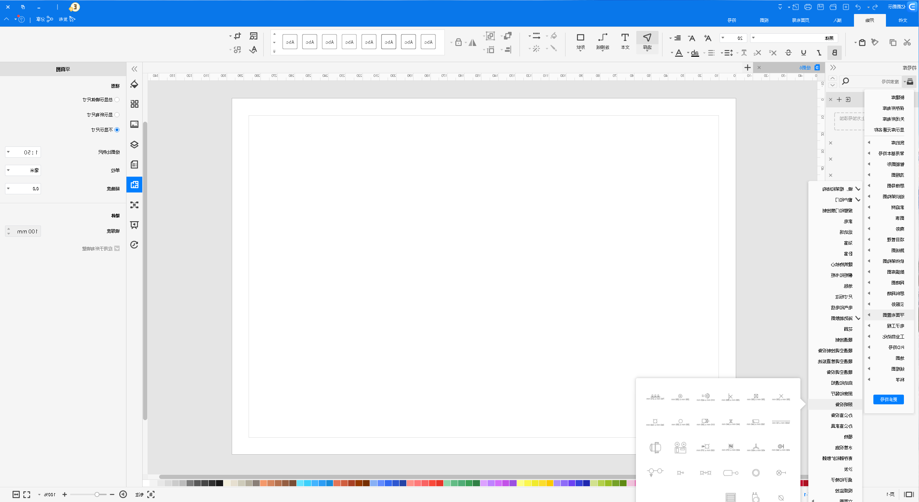The image size is (919, 502).
Task: Click the clipboard paste icon
Action: click(862, 42)
